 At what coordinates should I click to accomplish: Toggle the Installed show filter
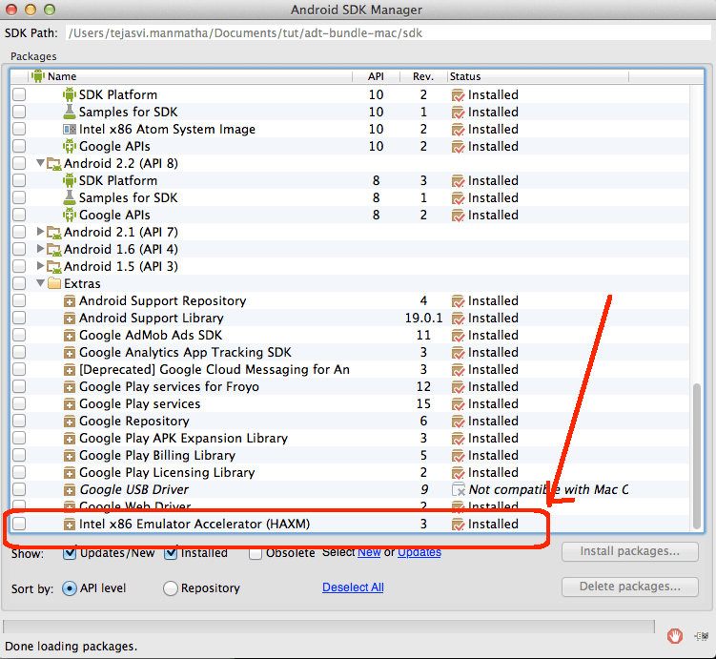pyautogui.click(x=171, y=553)
